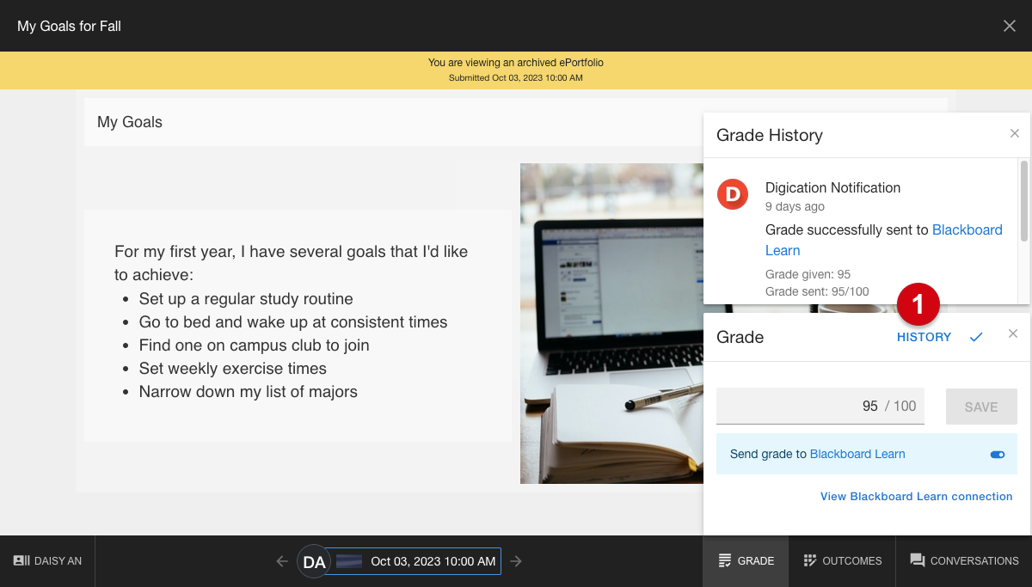Close the Grade panel
The width and height of the screenshot is (1032, 587).
1013,334
